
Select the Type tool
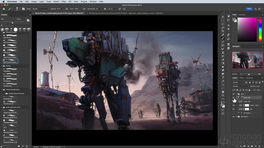pyautogui.click(x=223, y=78)
